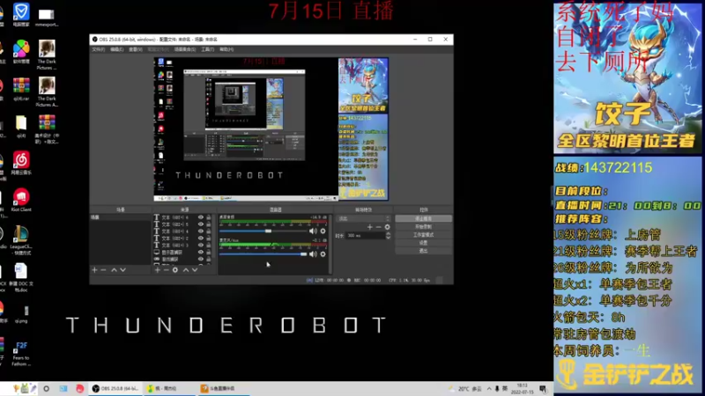The image size is (705, 396).
Task: Move selected source up with arrow
Action: (186, 270)
